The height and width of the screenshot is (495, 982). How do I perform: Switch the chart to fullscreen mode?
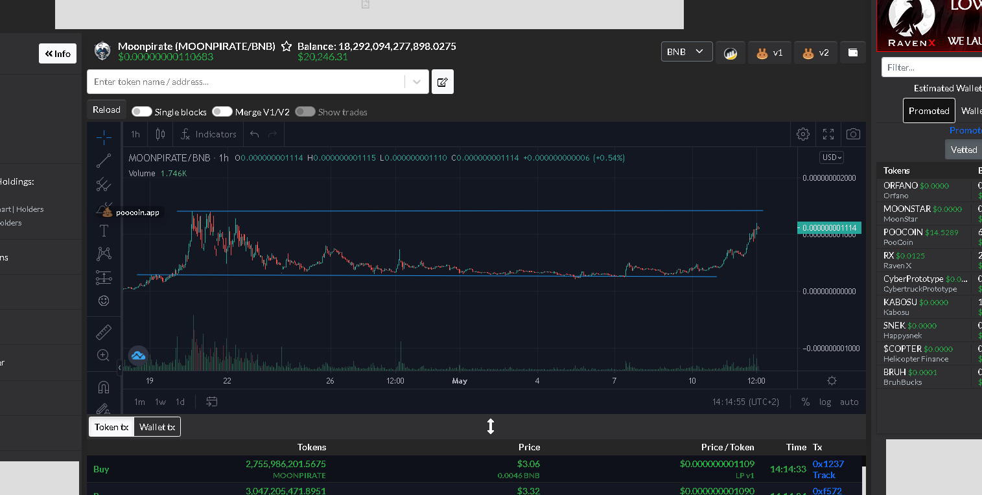click(x=828, y=134)
